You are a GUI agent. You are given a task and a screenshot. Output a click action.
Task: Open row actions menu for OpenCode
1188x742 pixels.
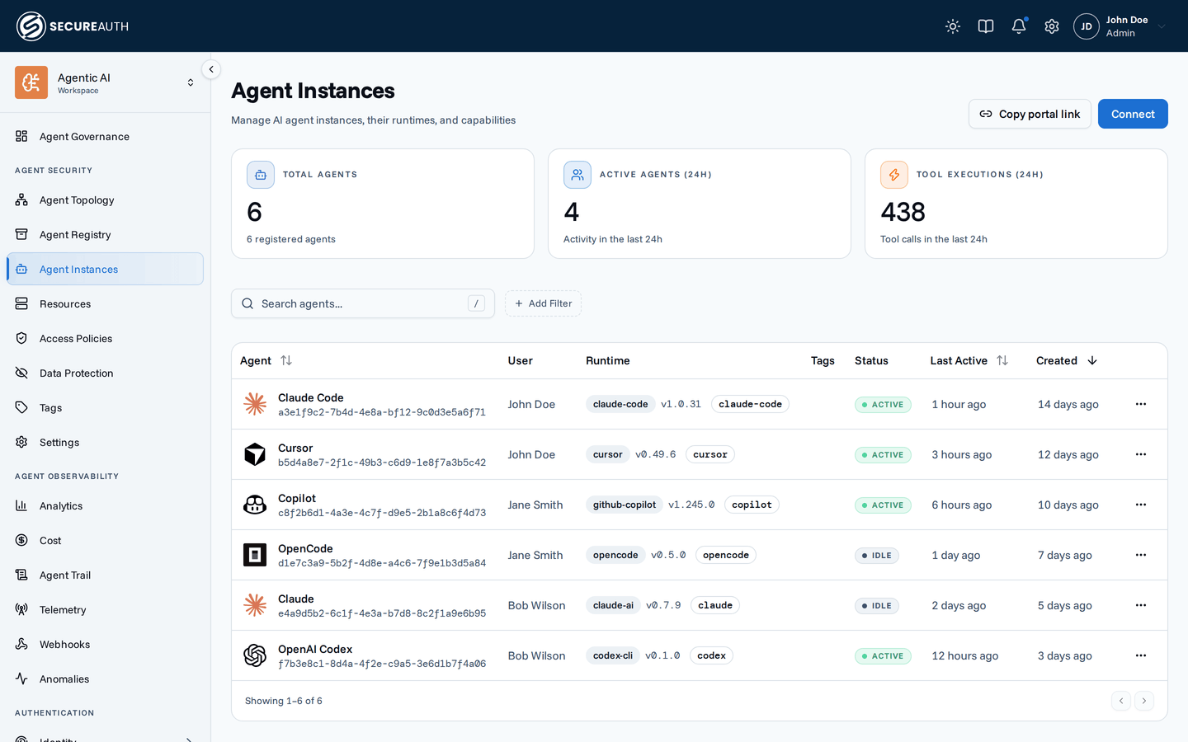pyautogui.click(x=1141, y=555)
